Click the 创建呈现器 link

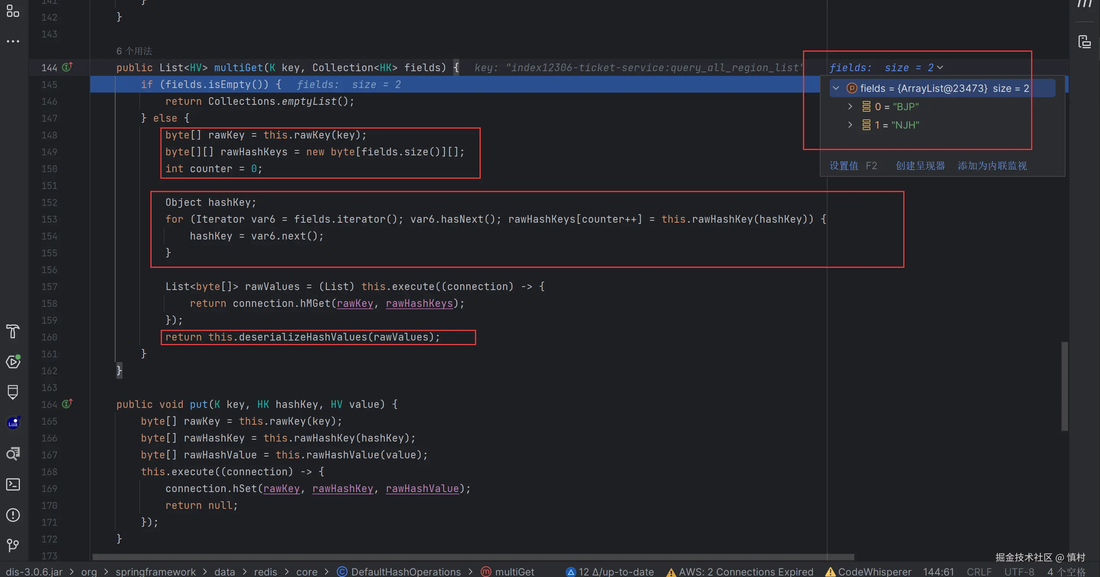920,166
